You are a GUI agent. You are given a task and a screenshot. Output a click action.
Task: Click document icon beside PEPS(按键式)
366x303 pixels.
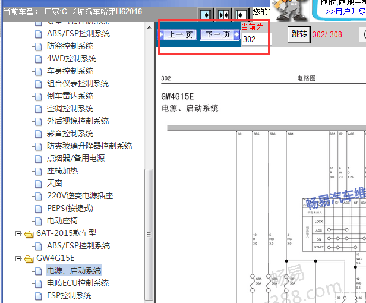click(x=39, y=209)
